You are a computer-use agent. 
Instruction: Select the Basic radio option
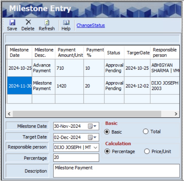(107, 132)
